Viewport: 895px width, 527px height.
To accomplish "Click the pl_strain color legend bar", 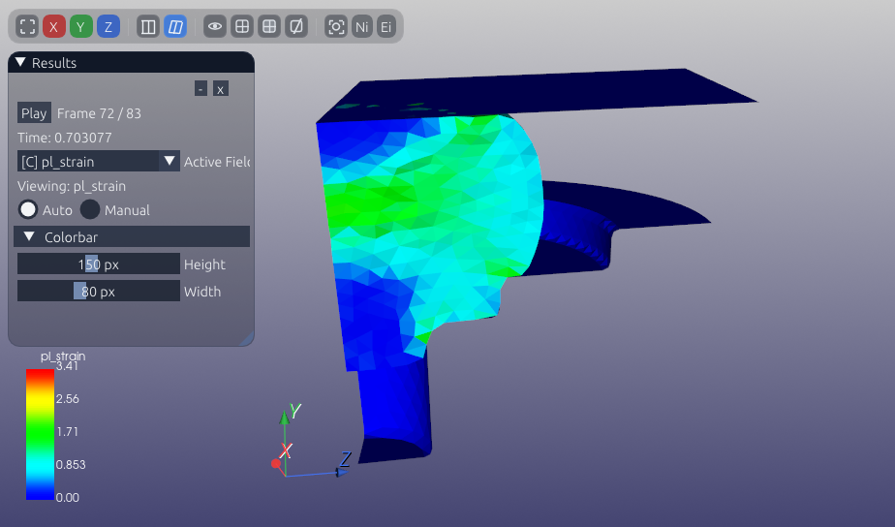I will 40,435.
